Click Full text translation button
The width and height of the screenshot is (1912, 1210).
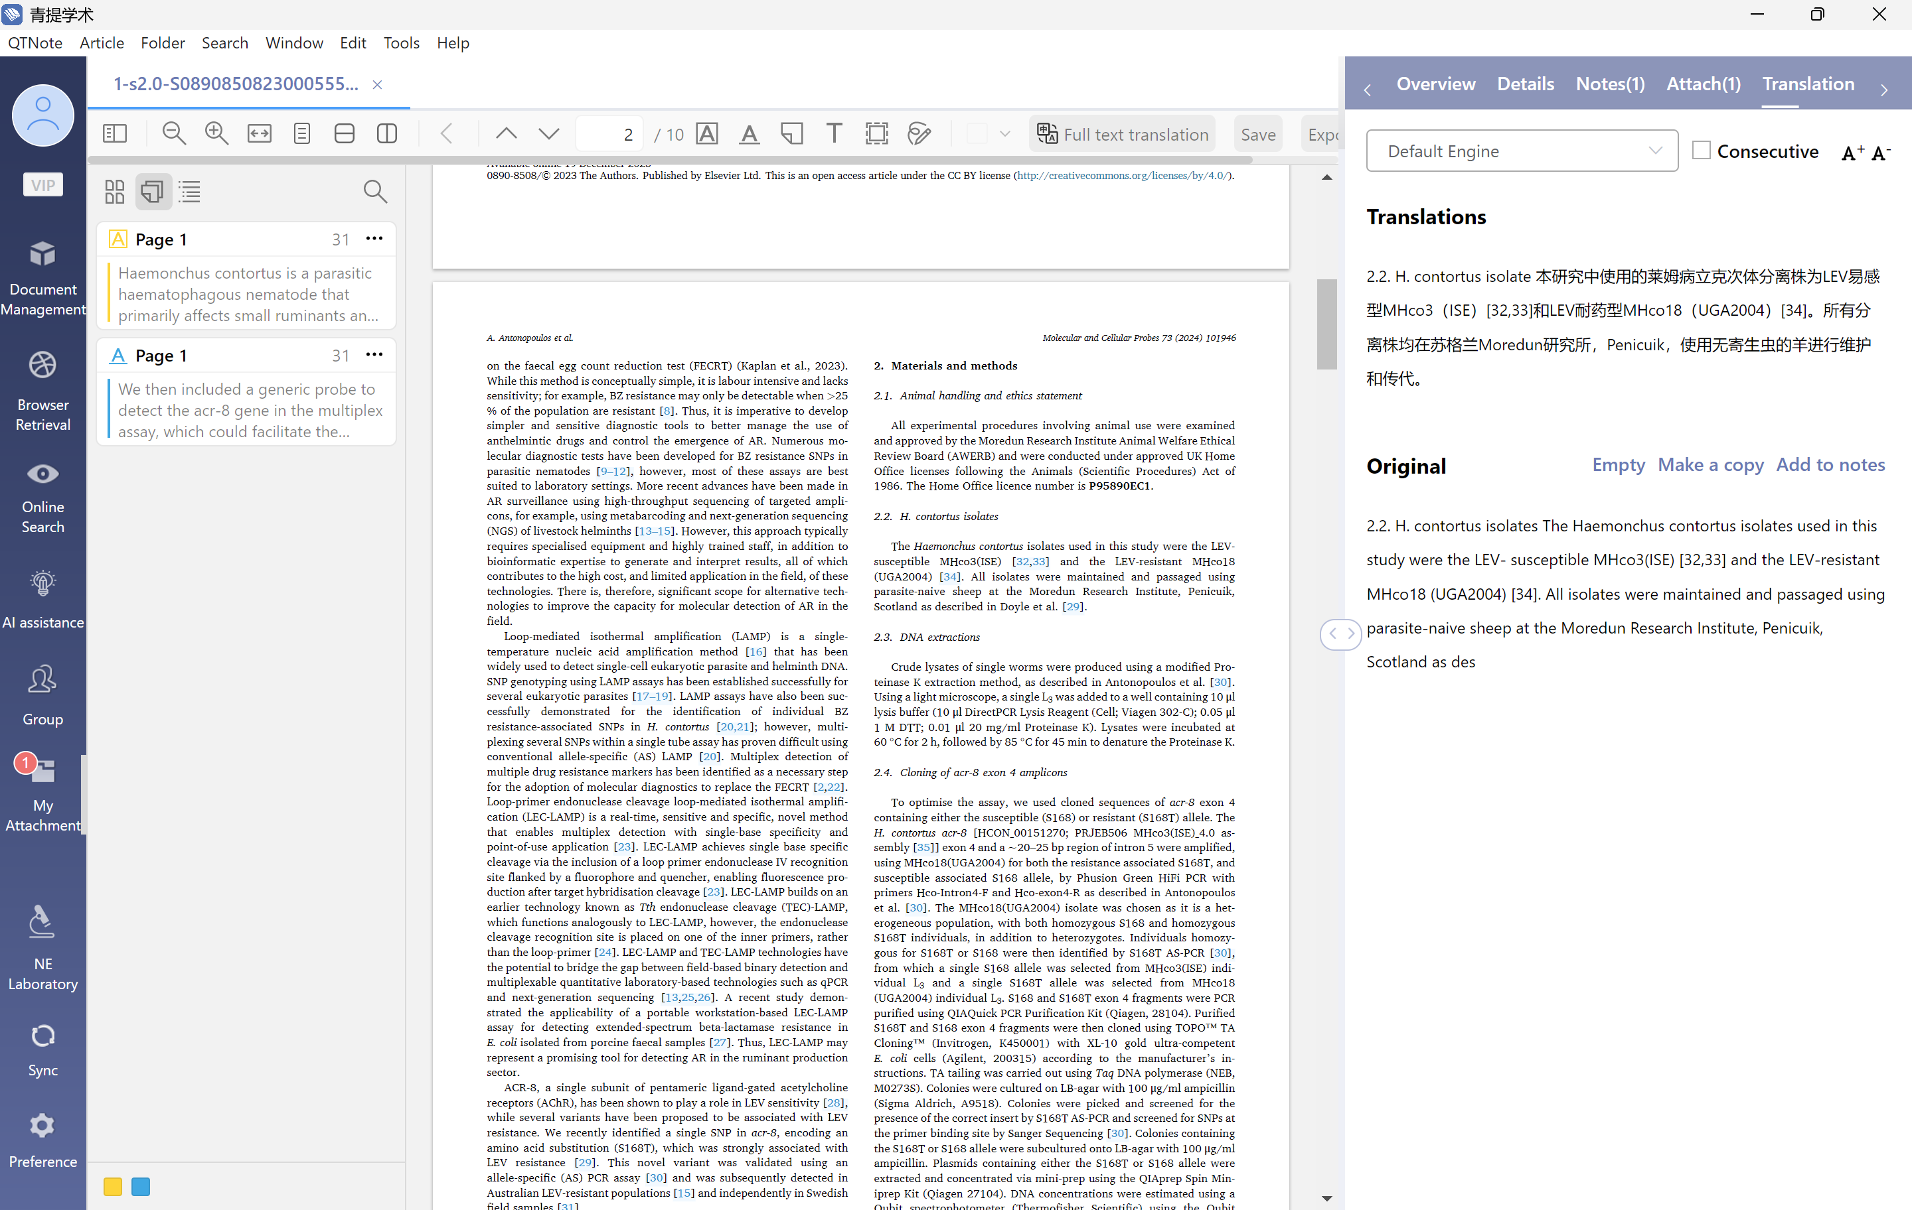[1122, 134]
